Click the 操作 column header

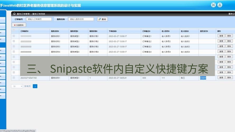[219, 31]
